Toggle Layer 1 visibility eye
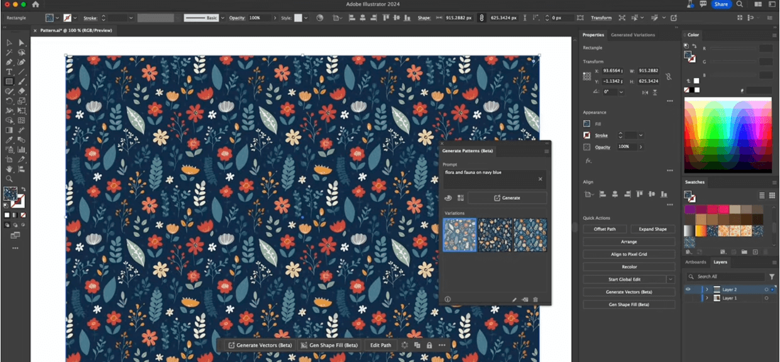Screen dimensions: 780x362 pos(688,298)
